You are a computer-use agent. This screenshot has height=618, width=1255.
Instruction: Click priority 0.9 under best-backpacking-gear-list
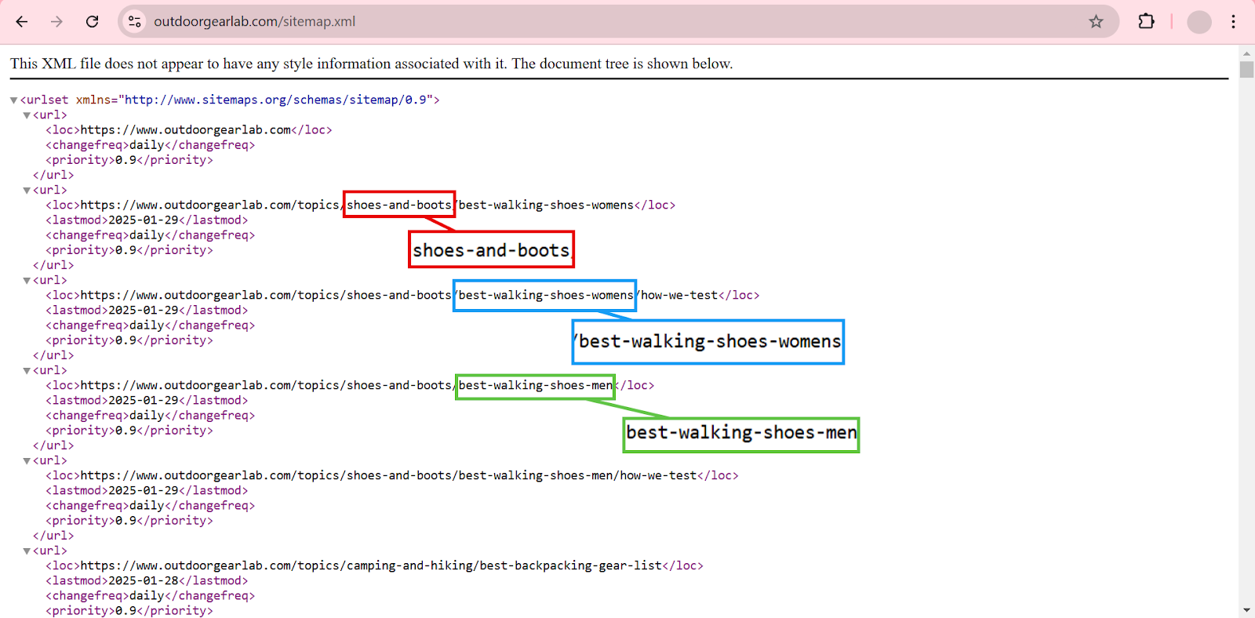pyautogui.click(x=129, y=611)
